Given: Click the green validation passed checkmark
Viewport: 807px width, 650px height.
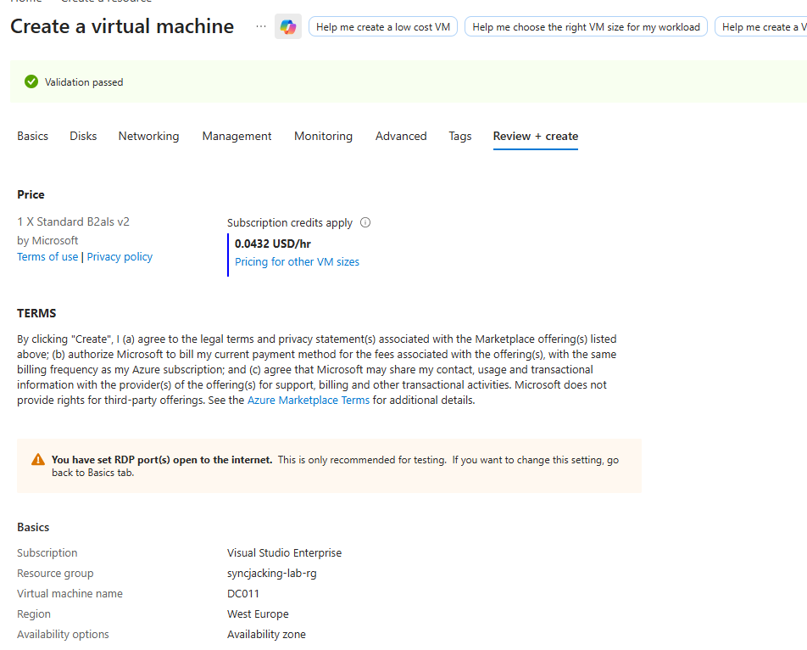Looking at the screenshot, I should [31, 82].
